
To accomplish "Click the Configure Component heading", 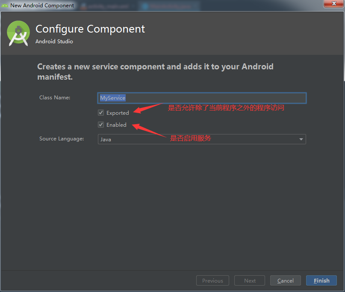I will (90, 29).
